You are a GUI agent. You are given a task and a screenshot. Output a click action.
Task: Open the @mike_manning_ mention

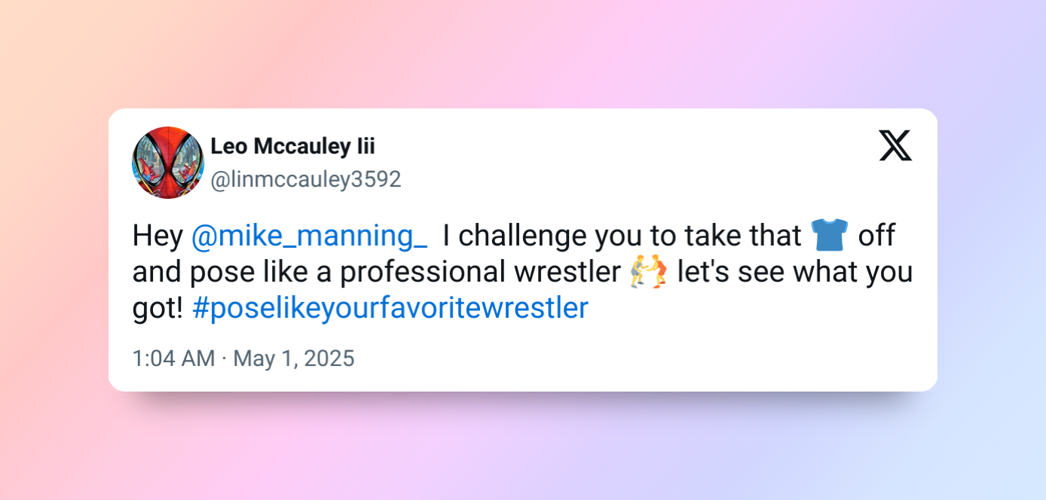click(x=309, y=236)
